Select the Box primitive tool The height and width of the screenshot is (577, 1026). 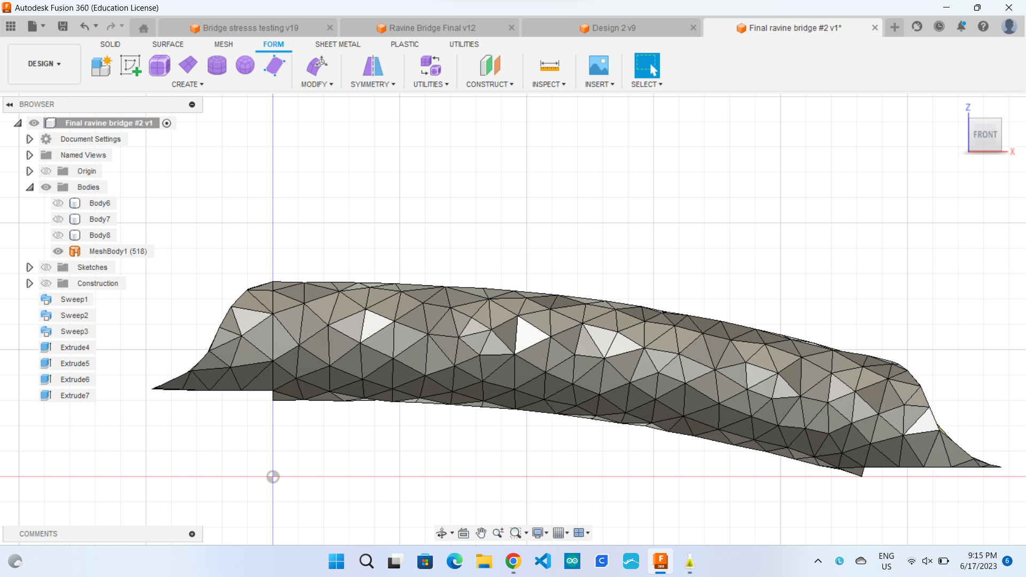159,65
